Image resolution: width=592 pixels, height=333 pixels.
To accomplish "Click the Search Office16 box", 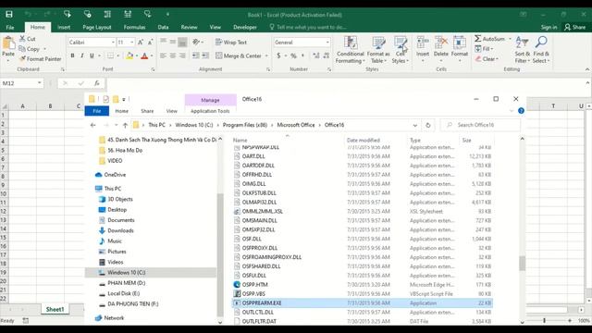I will pos(480,125).
